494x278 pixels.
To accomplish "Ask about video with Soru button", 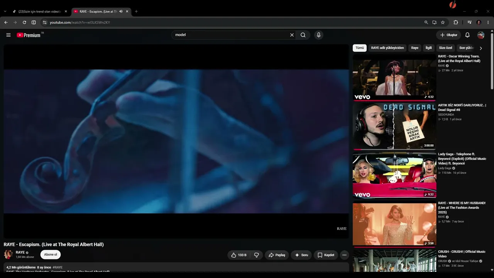I will coord(301,255).
